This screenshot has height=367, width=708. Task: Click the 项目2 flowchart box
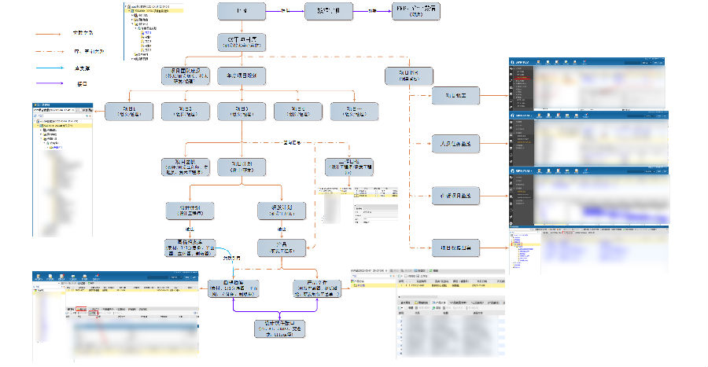[x=186, y=112]
